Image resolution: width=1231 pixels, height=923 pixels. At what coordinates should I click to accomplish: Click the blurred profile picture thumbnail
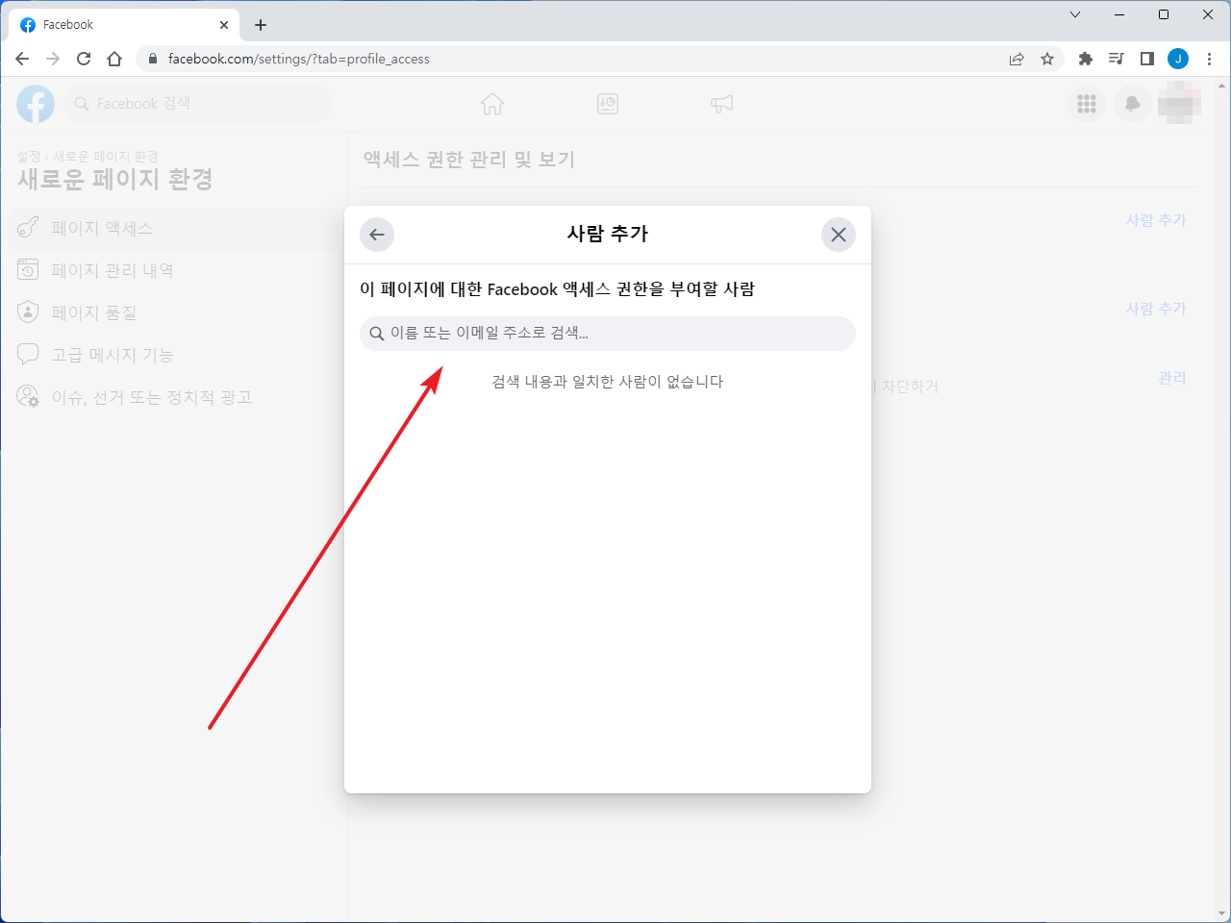point(1179,104)
